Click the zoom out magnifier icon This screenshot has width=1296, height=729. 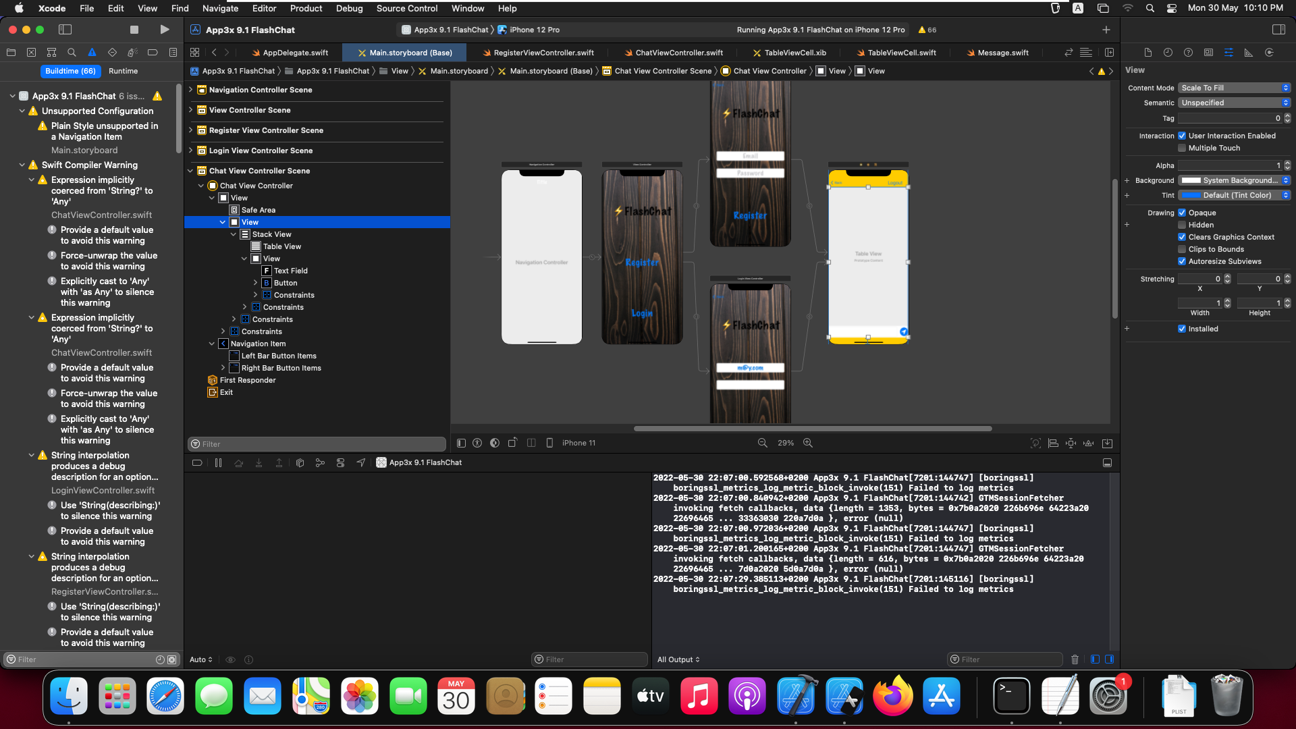tap(763, 443)
